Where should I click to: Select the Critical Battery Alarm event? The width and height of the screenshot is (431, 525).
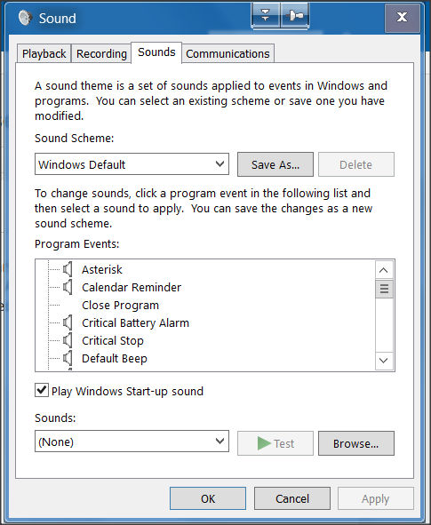[136, 322]
